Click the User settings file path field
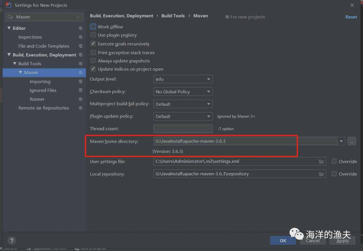This screenshot has height=251, width=363. tap(240, 161)
